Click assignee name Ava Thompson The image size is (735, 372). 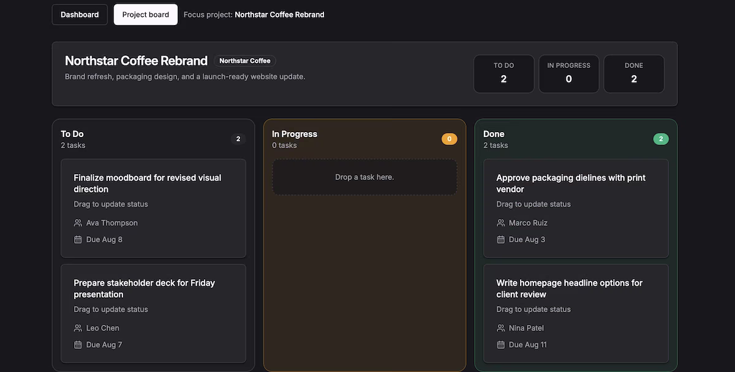click(x=112, y=223)
